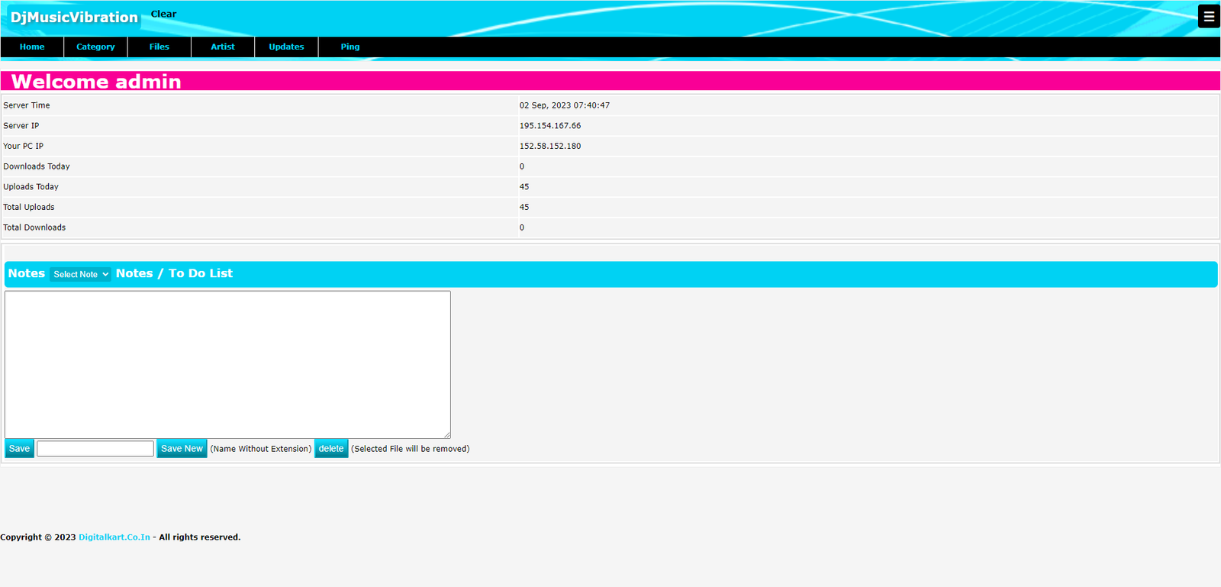Grab the notes textarea resize handle
Screen dimensions: 1221x587
pyautogui.click(x=446, y=434)
